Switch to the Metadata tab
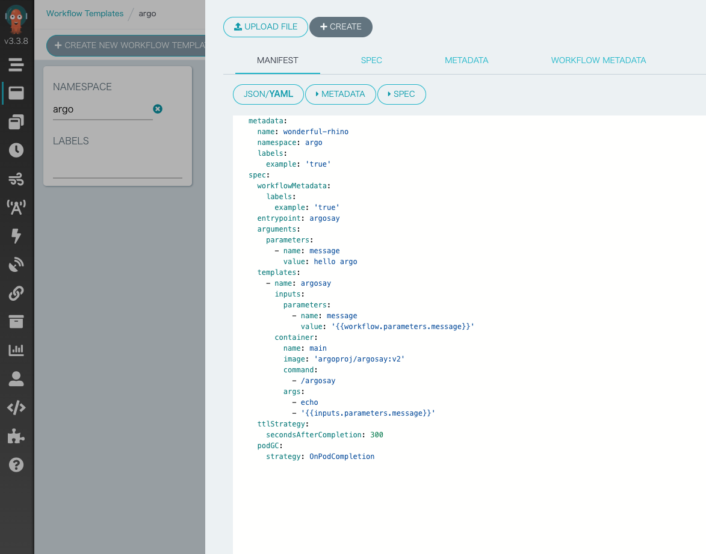 (x=466, y=60)
